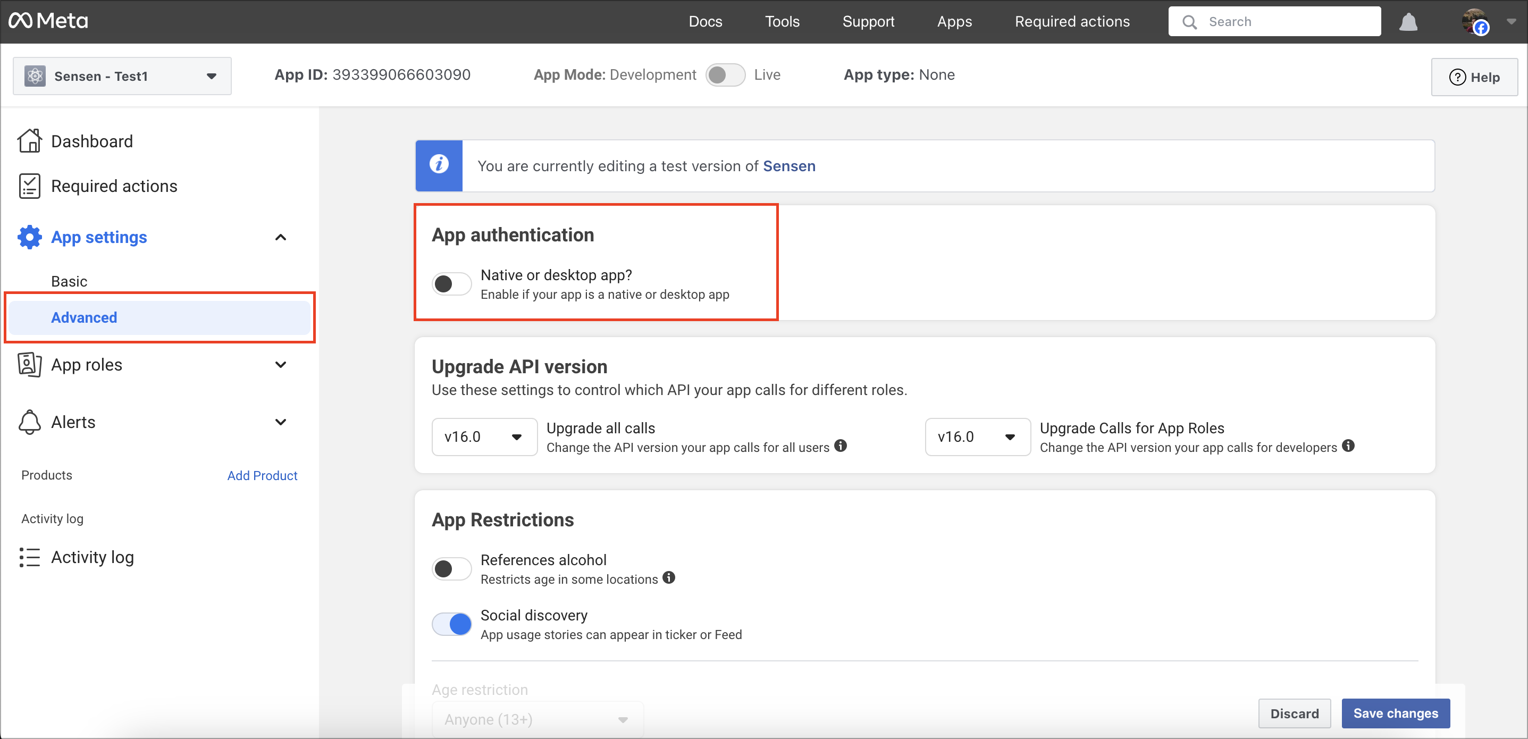Click the Dashboard house icon
This screenshot has width=1528, height=739.
coord(30,141)
